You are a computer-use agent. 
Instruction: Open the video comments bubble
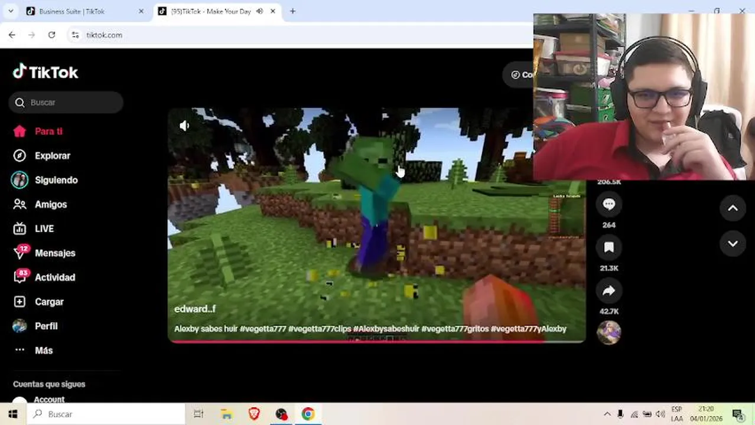click(609, 204)
